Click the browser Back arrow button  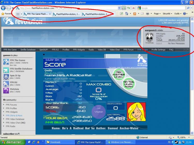[3, 8]
